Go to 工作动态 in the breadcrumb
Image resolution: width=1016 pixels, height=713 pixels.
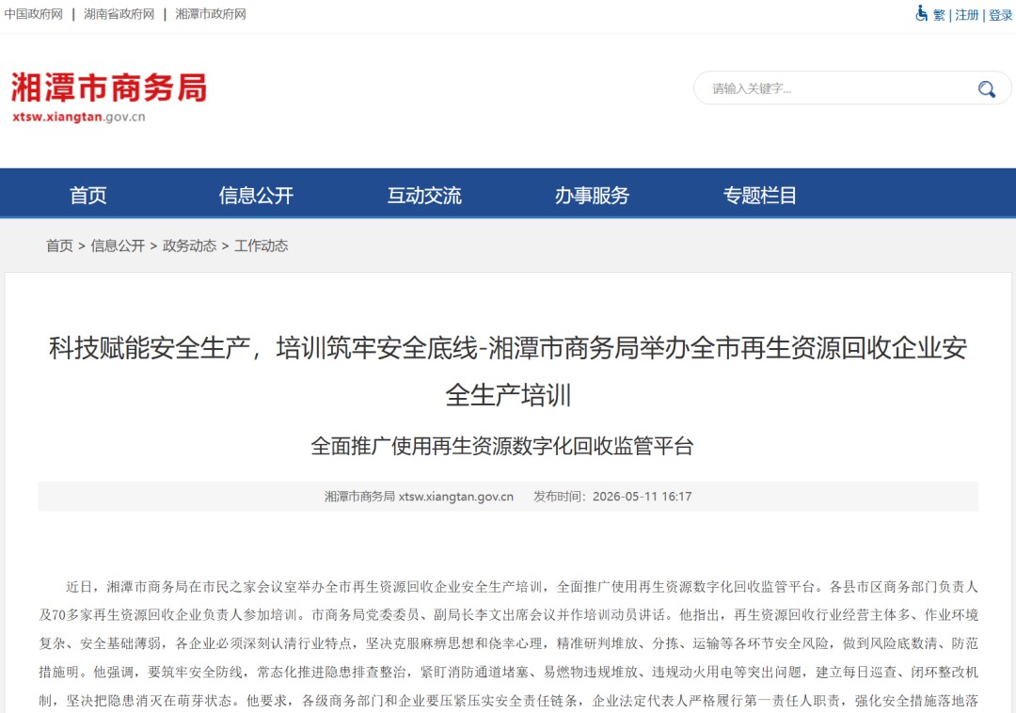tap(262, 246)
